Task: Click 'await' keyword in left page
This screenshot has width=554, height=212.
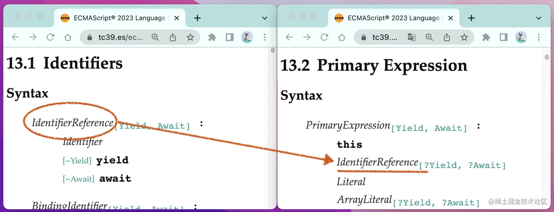Action: 115,179
